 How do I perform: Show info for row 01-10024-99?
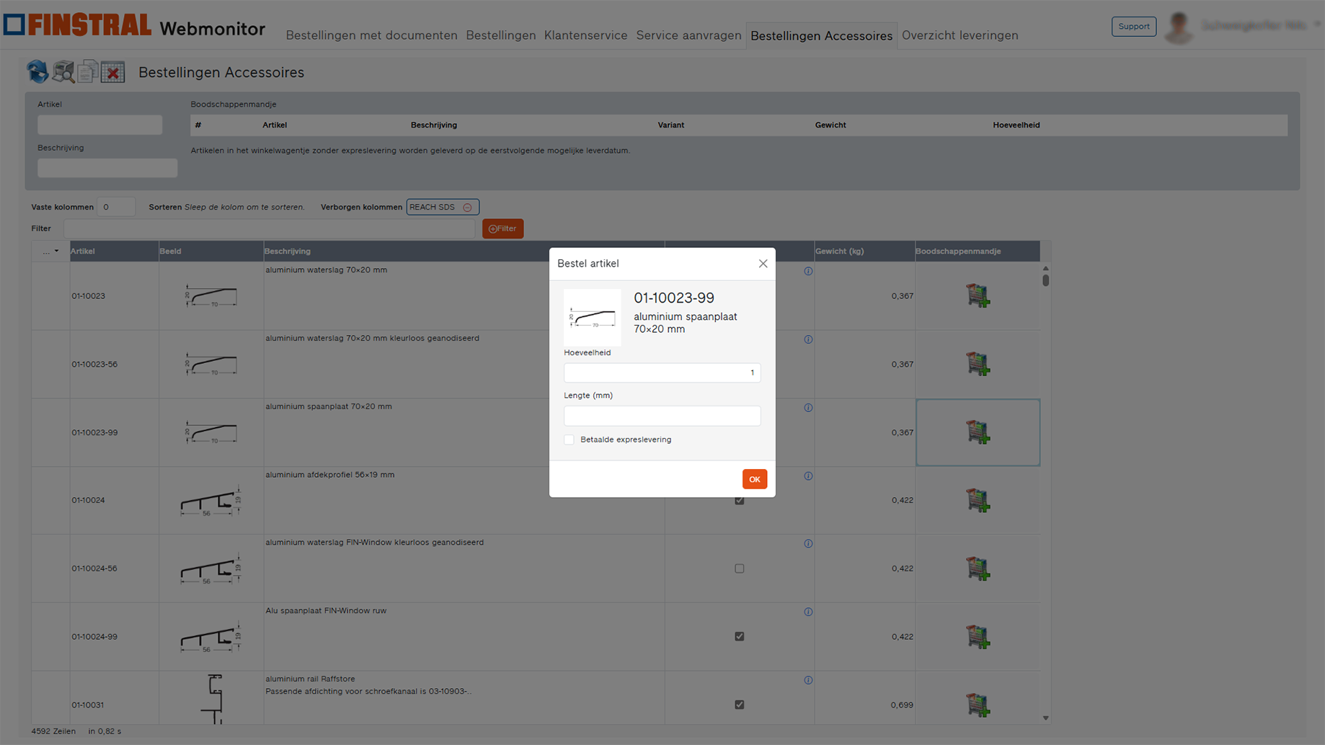[x=808, y=612]
